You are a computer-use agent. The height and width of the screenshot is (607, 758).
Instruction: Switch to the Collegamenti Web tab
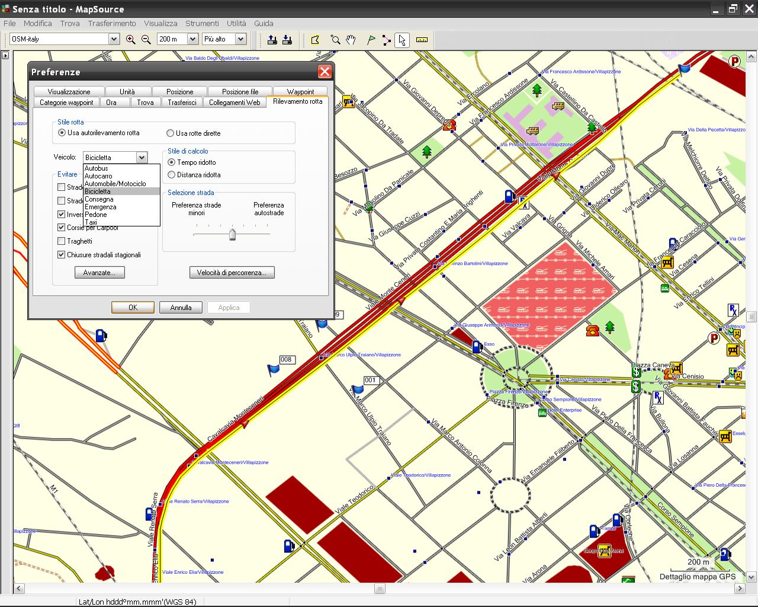click(x=235, y=103)
